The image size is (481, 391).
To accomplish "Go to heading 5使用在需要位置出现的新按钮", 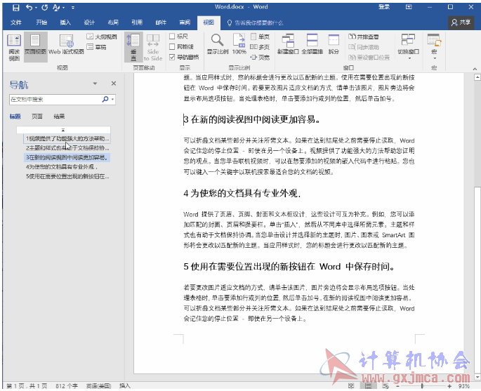I will pos(67,176).
